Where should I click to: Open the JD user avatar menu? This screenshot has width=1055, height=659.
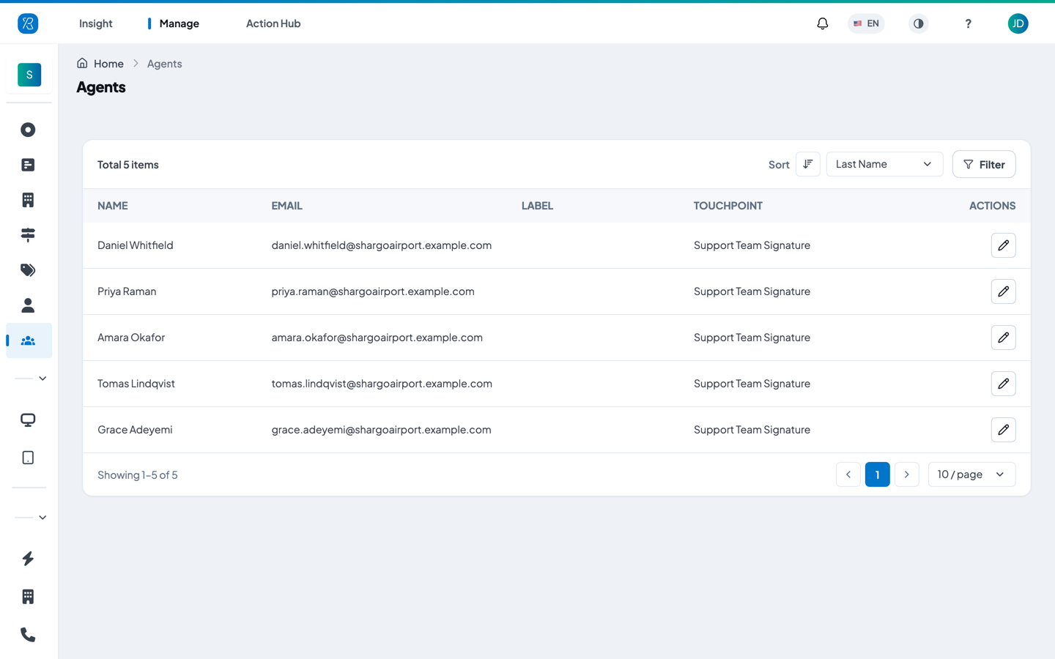(1018, 23)
